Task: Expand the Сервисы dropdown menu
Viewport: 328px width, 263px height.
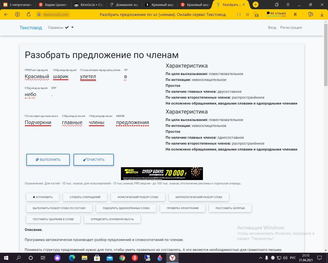Action: [61, 27]
